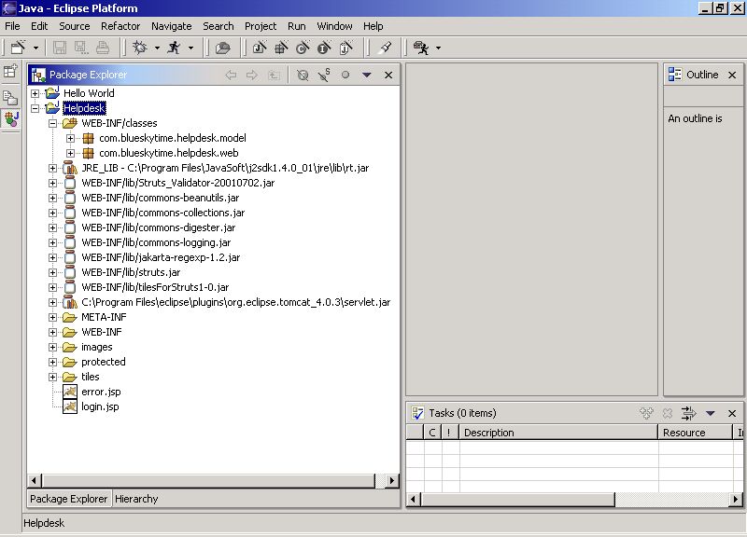The width and height of the screenshot is (747, 537).
Task: Open the New wizard toolbar icon
Action: [18, 48]
